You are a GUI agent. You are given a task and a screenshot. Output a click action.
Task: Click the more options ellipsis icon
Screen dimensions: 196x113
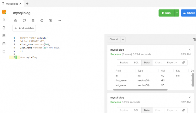(59, 20)
